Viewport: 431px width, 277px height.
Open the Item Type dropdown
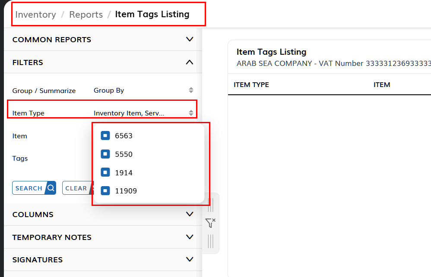(x=143, y=113)
